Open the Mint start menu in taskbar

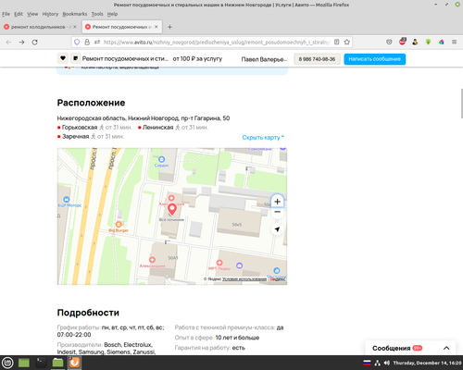tap(8, 363)
